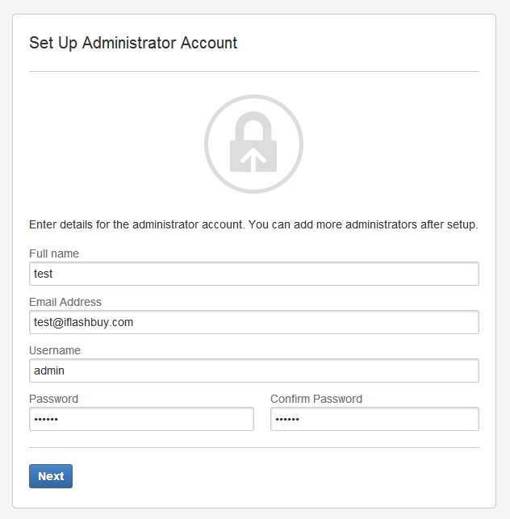Click the "Email Address" label text

pyautogui.click(x=65, y=302)
